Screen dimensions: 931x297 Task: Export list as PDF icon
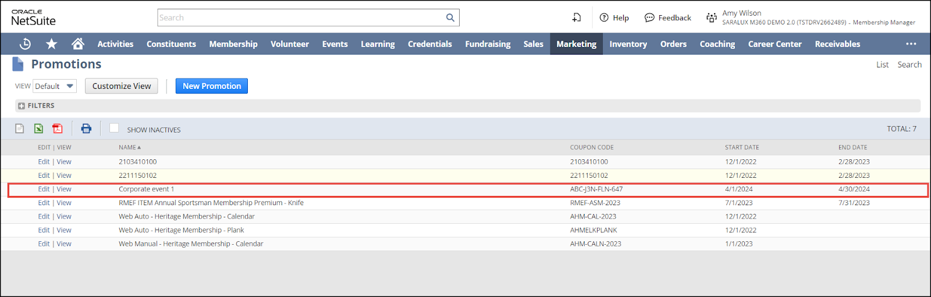pos(57,128)
